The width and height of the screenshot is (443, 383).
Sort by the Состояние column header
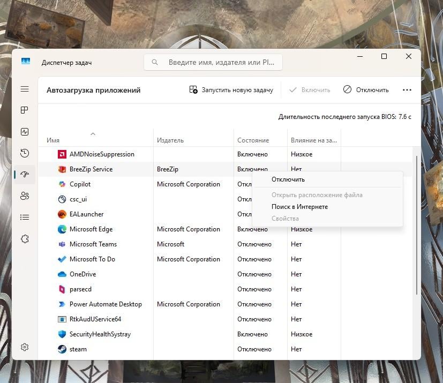253,140
